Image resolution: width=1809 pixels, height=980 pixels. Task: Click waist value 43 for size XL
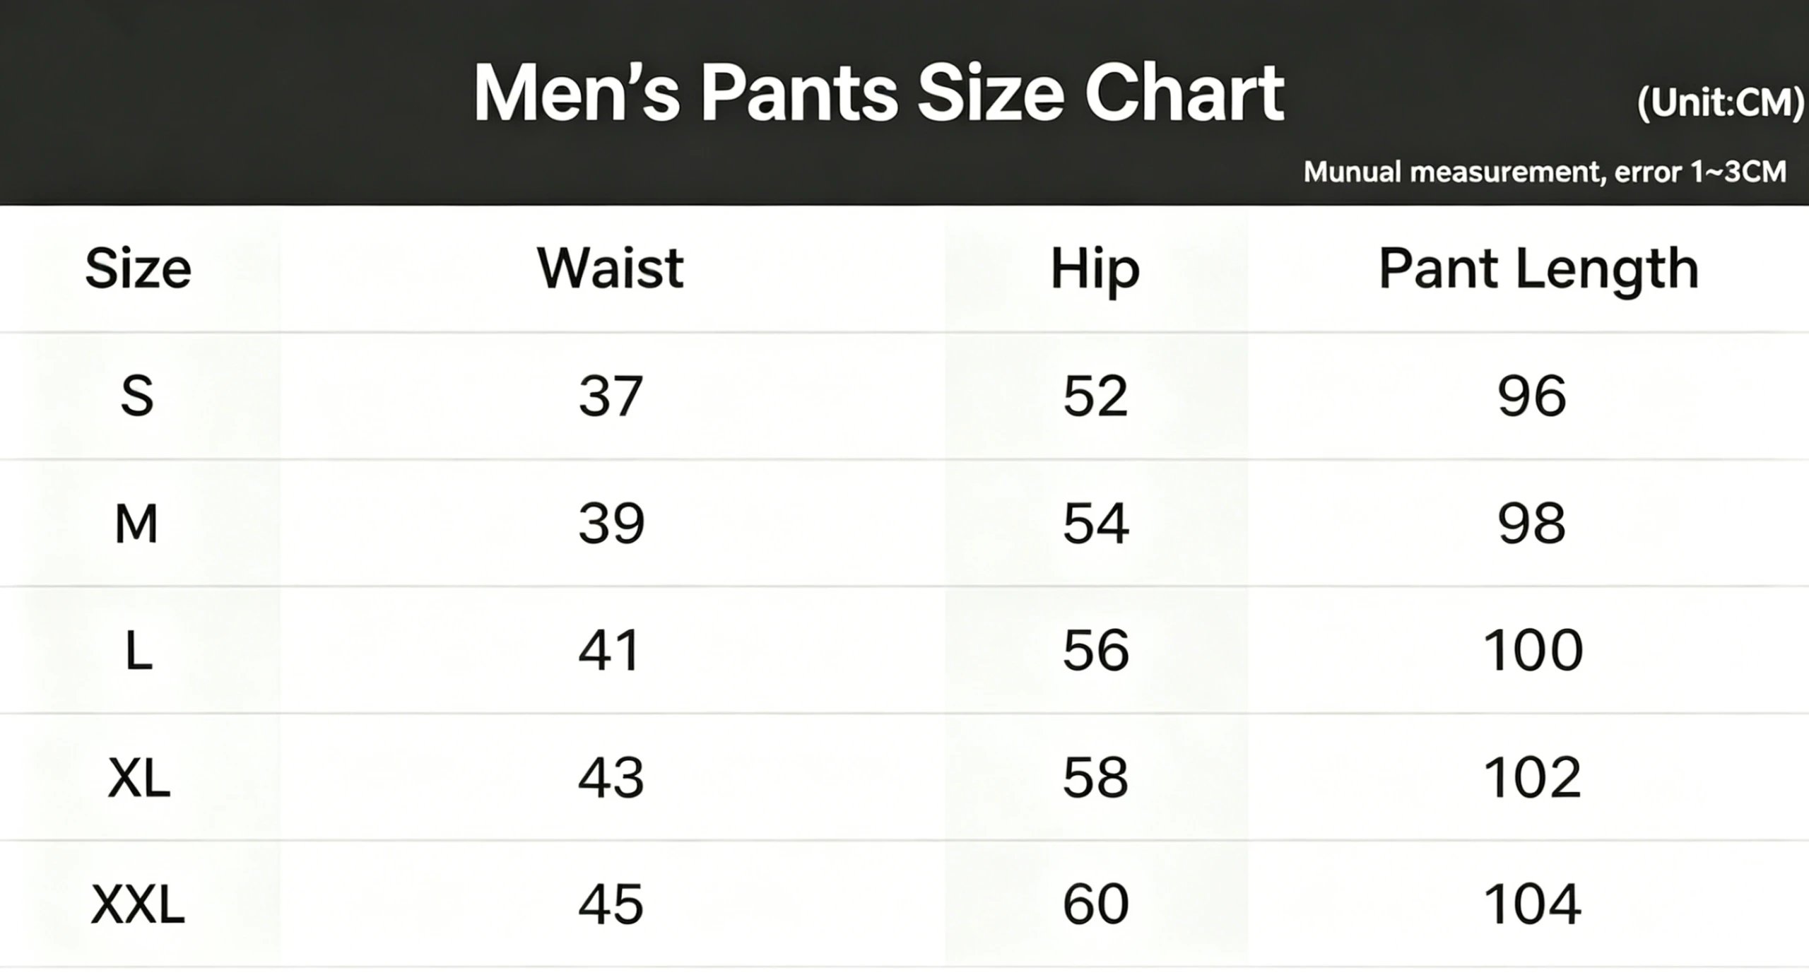(x=611, y=778)
